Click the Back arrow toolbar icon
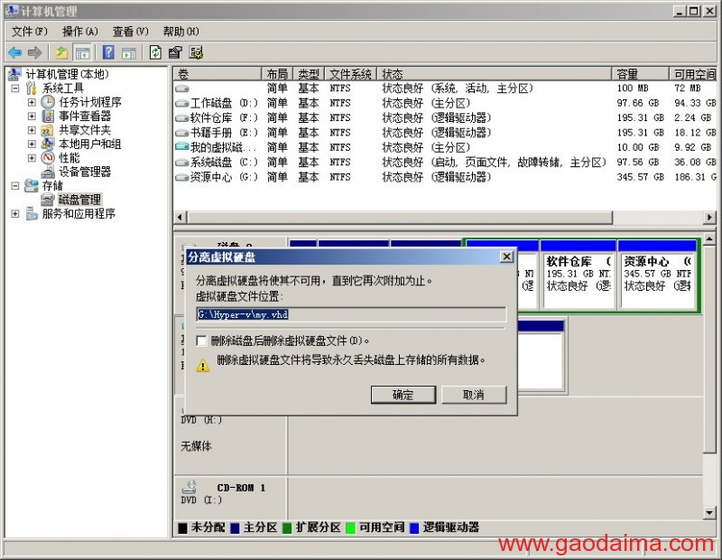 point(14,53)
